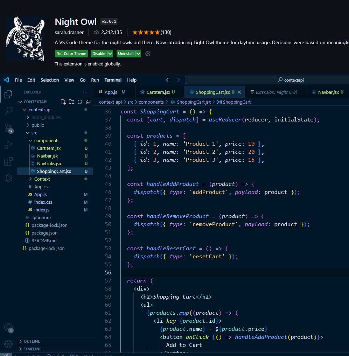This screenshot has height=356, width=349.
Task: Collapse all folders in Explorer
Action: [x=88, y=102]
